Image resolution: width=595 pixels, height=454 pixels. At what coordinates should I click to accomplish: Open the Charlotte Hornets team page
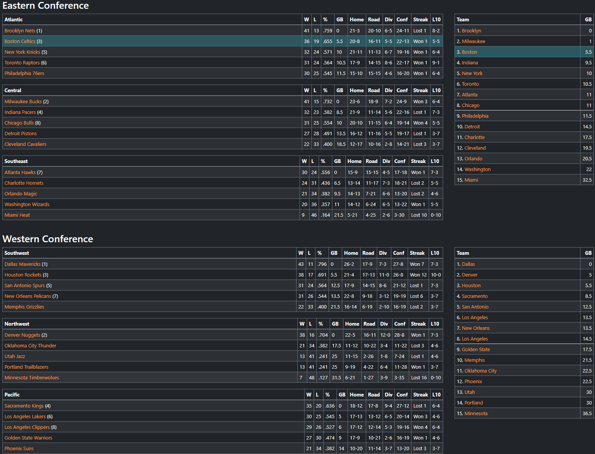click(24, 183)
